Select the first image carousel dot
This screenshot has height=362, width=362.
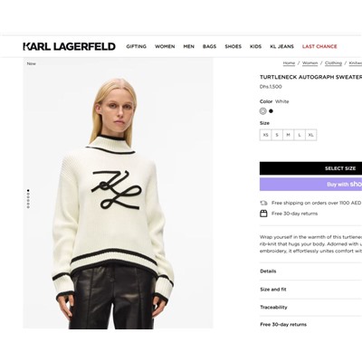[x=28, y=191]
